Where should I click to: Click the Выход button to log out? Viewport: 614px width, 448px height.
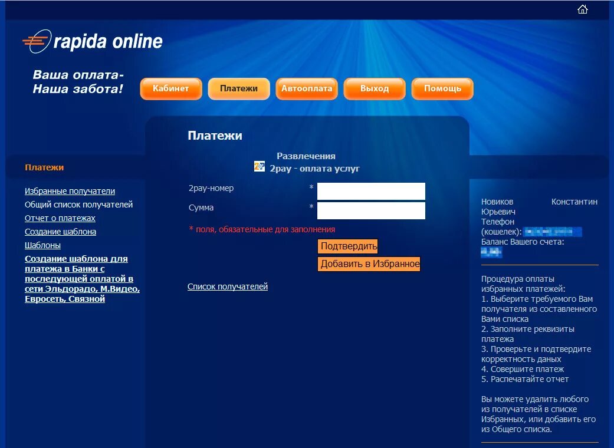click(375, 89)
